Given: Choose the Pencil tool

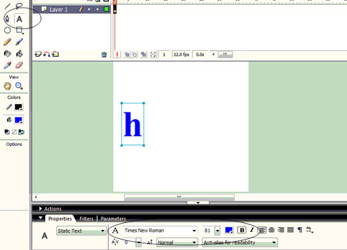Looking at the screenshot, I should tap(8, 42).
